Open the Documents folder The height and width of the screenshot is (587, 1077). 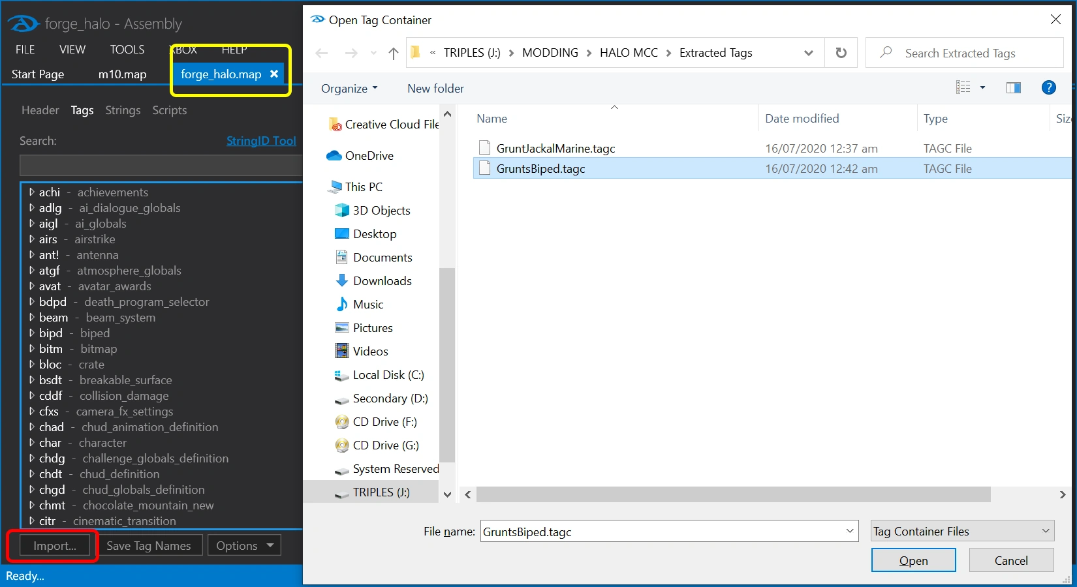click(373, 257)
